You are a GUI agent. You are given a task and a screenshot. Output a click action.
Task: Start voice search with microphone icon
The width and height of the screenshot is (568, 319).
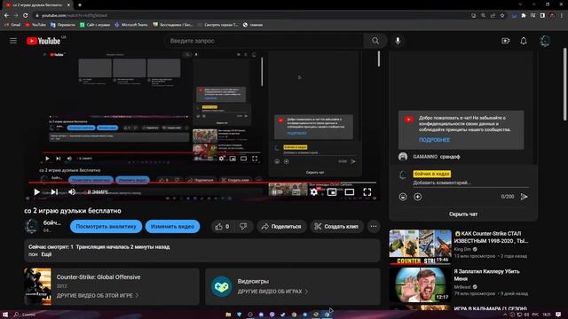(x=398, y=41)
